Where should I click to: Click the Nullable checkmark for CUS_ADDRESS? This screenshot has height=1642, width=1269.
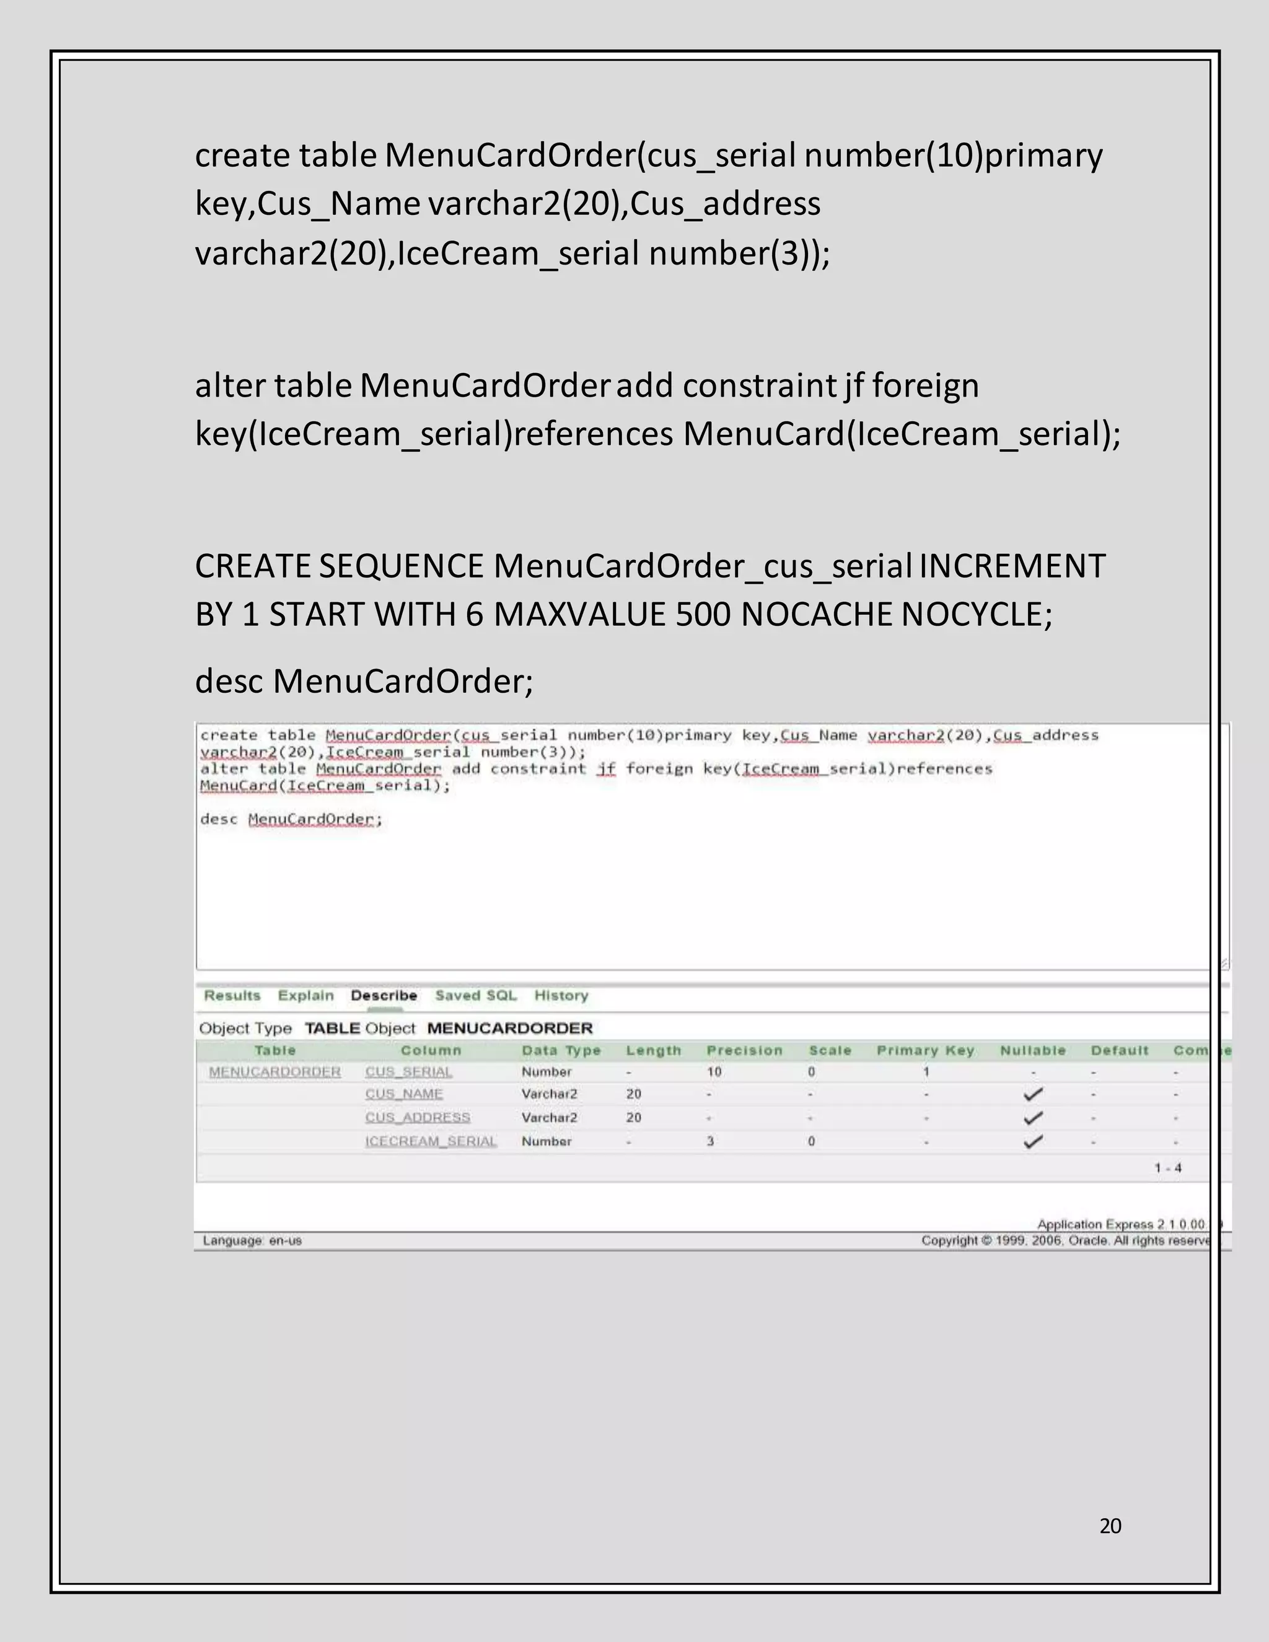point(1033,1118)
